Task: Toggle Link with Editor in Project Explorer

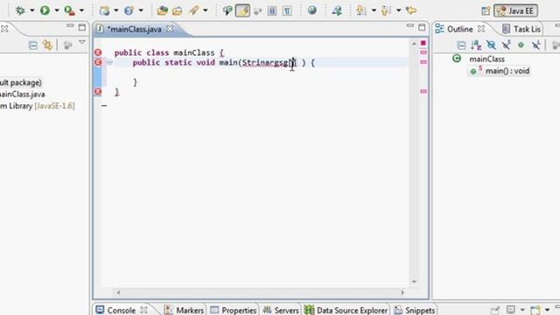Action: pyautogui.click(x=47, y=45)
